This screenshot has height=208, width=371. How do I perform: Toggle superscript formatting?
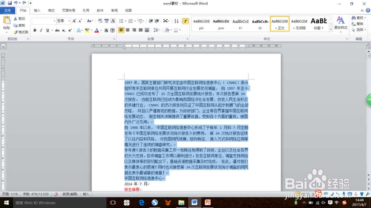click(70, 30)
